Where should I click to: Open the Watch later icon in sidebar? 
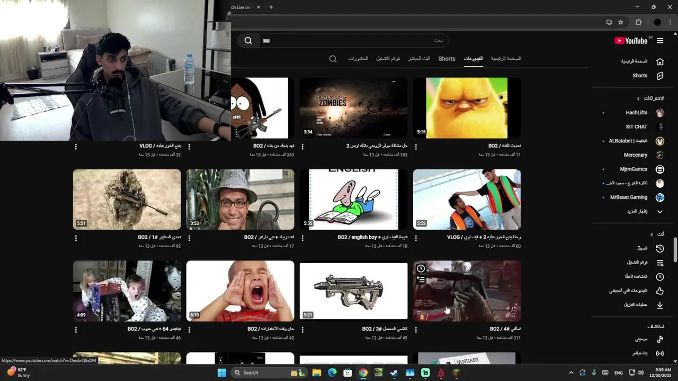(x=660, y=277)
